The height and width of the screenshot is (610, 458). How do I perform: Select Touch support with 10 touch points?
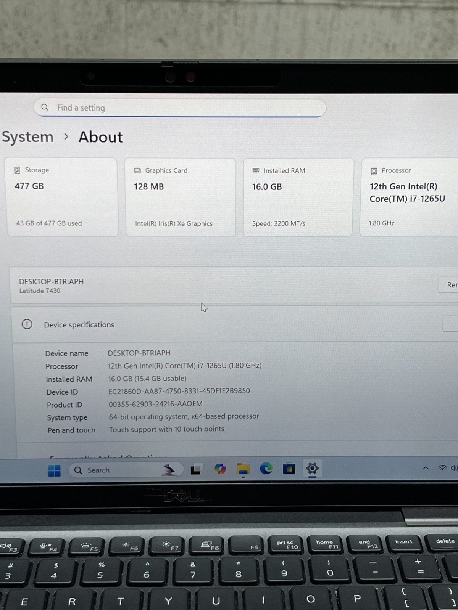[166, 429]
